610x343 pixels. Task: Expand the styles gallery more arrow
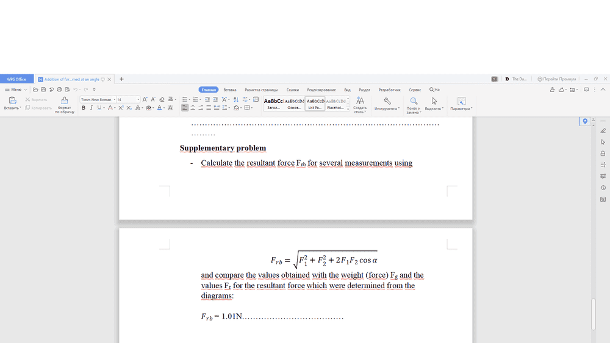tap(348, 109)
